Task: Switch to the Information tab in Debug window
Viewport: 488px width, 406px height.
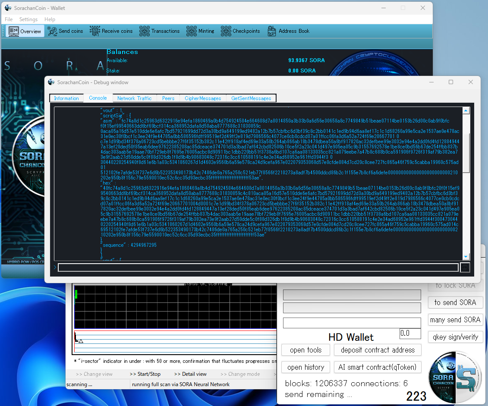Action: tap(66, 98)
